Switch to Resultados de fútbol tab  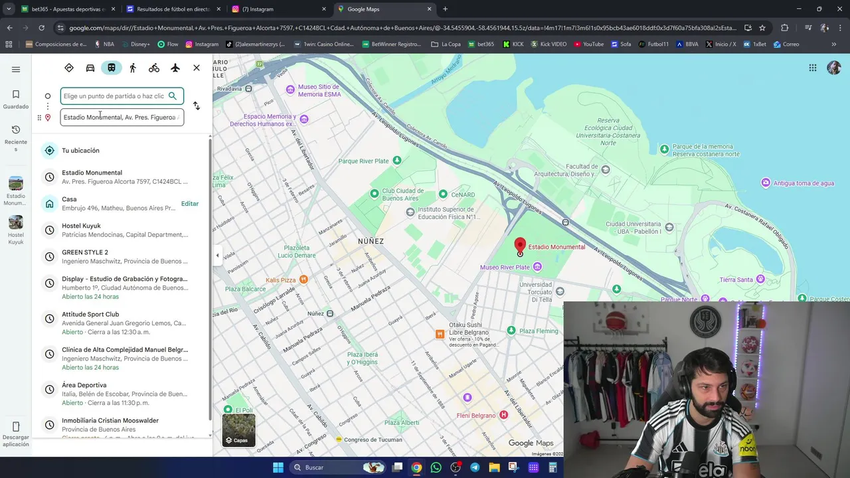(x=173, y=9)
